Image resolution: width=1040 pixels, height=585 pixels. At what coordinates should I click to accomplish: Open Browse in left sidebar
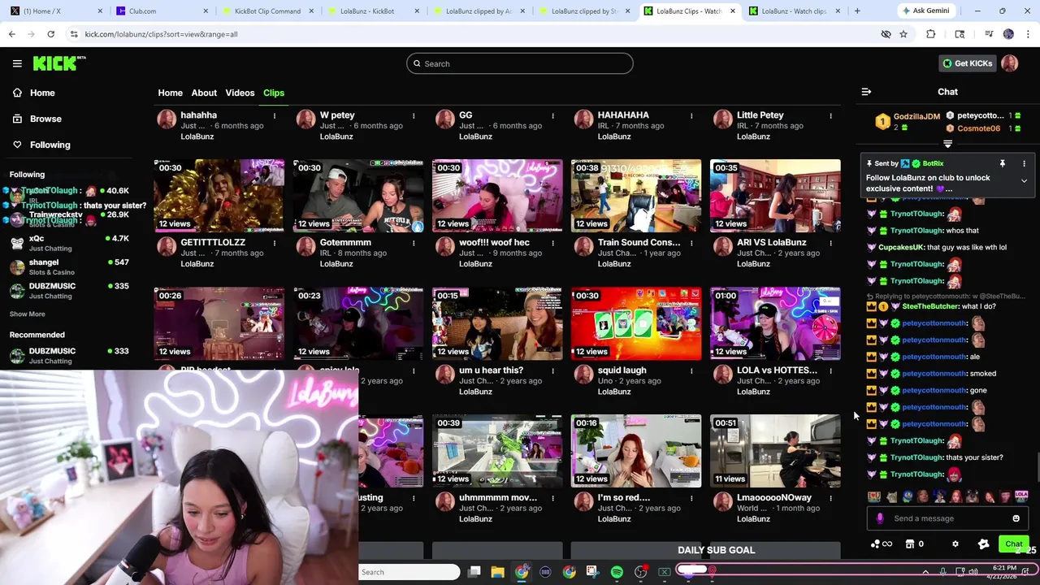tap(37, 119)
